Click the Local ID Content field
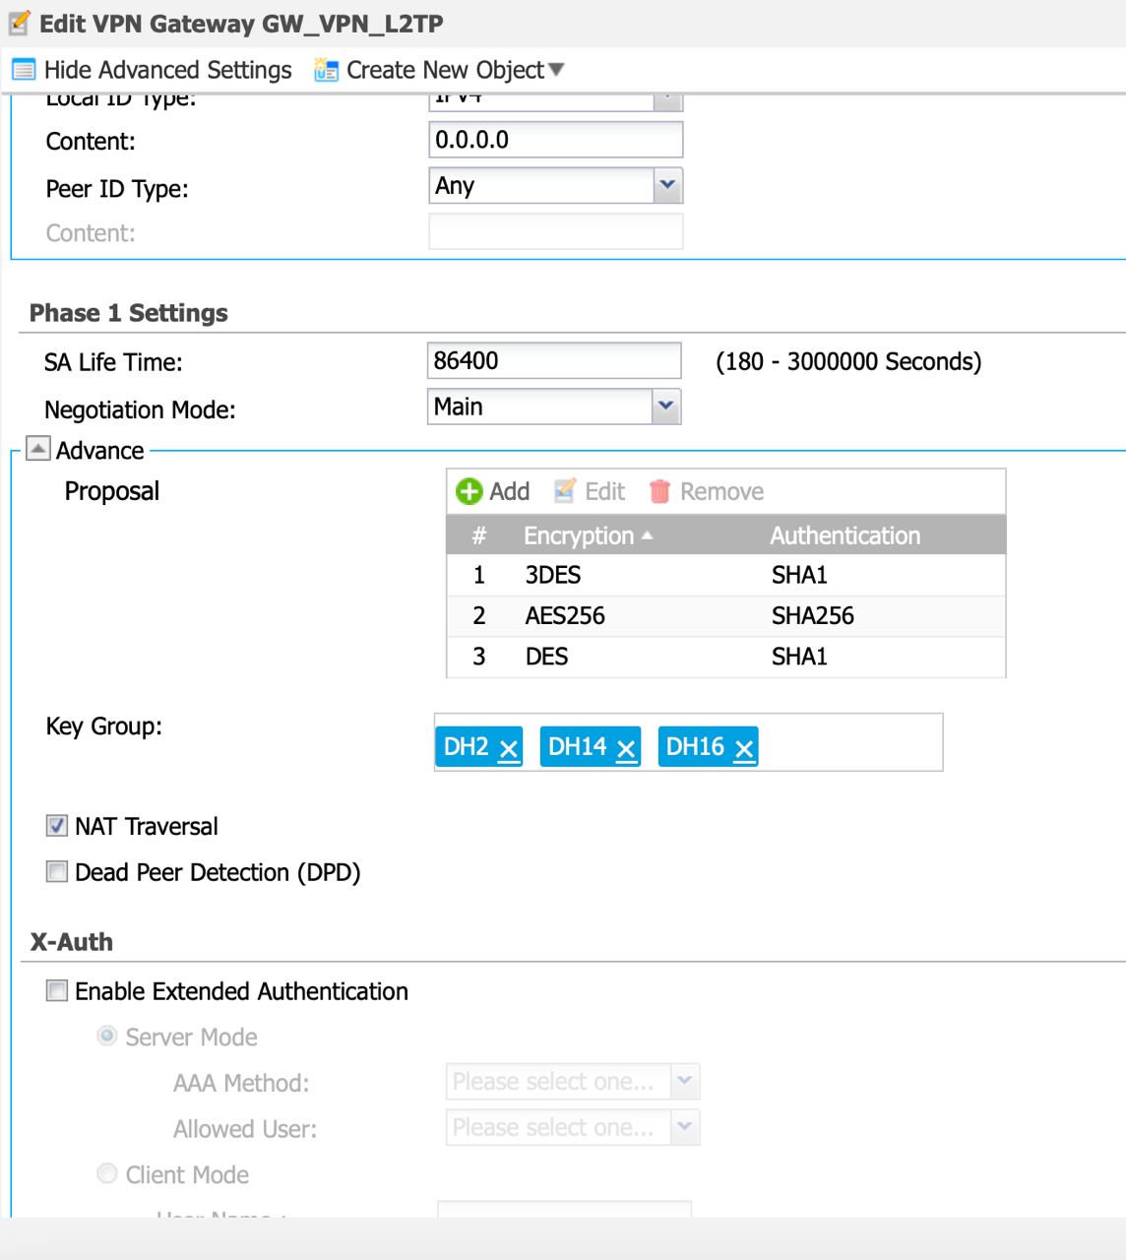The height and width of the screenshot is (1260, 1126). [x=555, y=140]
